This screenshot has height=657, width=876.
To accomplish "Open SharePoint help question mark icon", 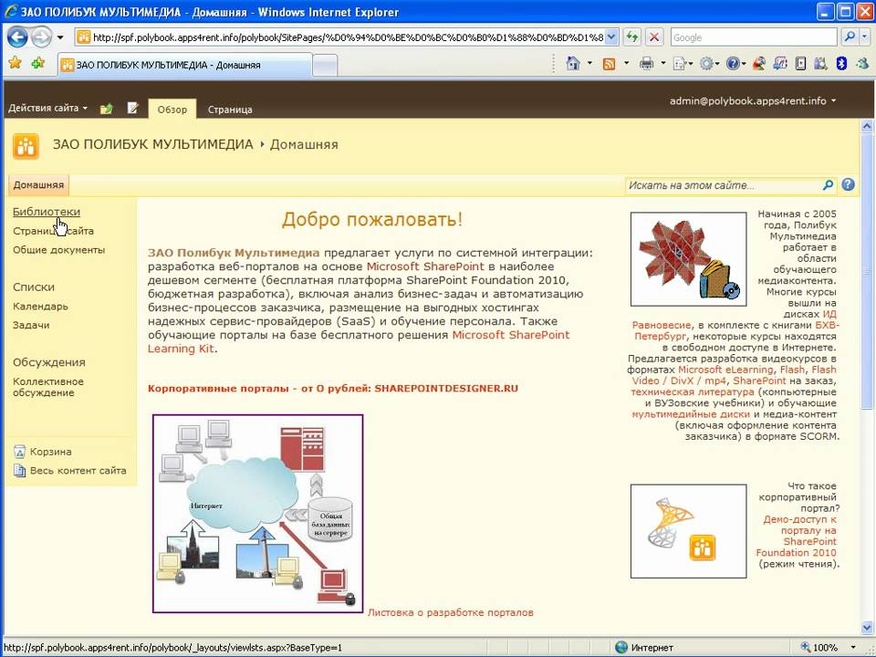I will click(x=848, y=184).
